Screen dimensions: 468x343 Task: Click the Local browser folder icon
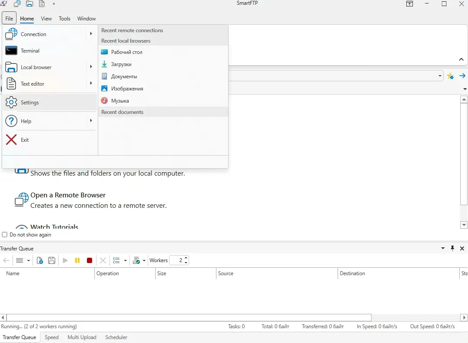(x=11, y=67)
